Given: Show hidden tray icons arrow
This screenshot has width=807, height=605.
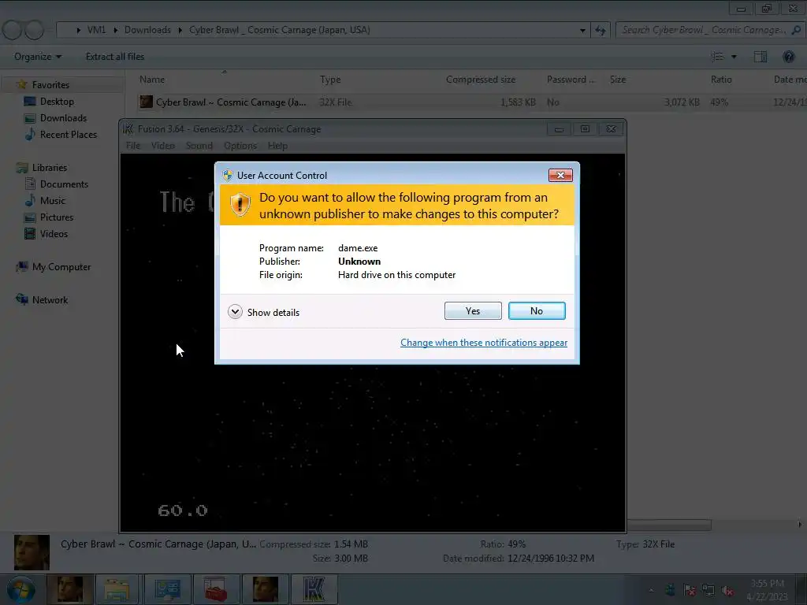Looking at the screenshot, I should (x=651, y=590).
